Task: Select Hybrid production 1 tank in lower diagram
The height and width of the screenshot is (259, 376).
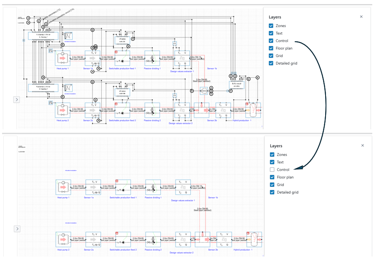Action: pos(253,239)
